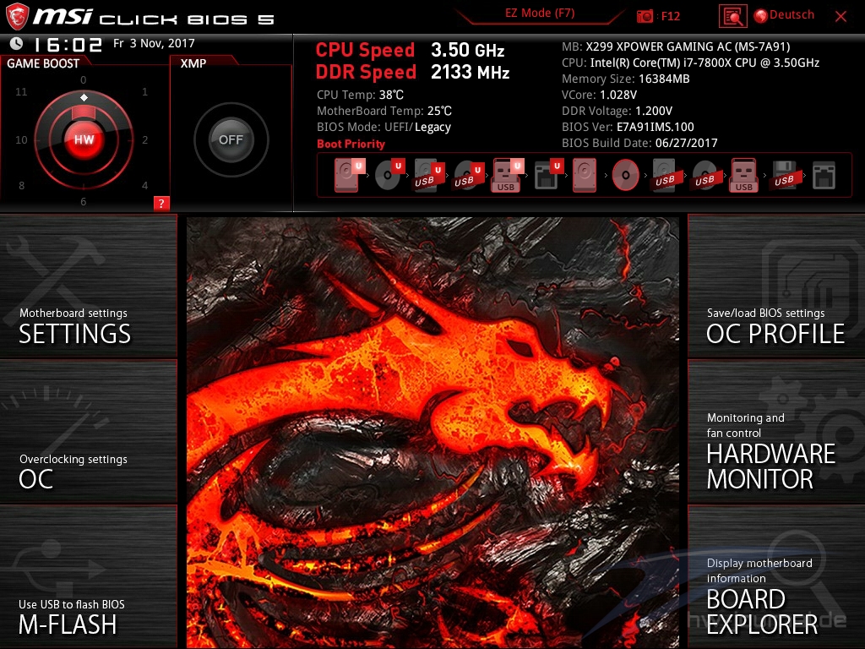
Task: Open OC PROFILE save/load settings
Action: coord(776,286)
